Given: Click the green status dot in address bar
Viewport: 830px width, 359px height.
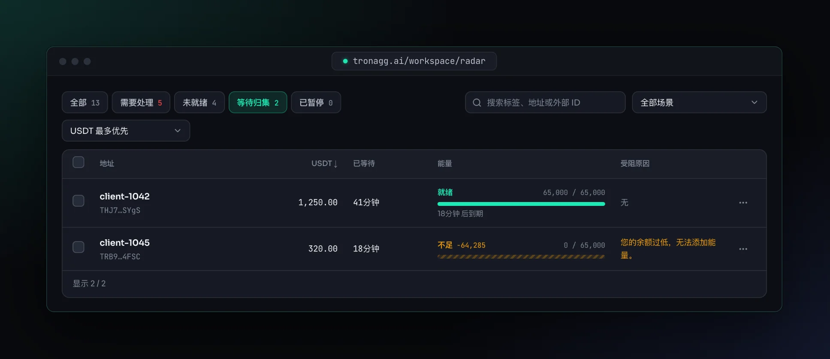Looking at the screenshot, I should click(345, 61).
